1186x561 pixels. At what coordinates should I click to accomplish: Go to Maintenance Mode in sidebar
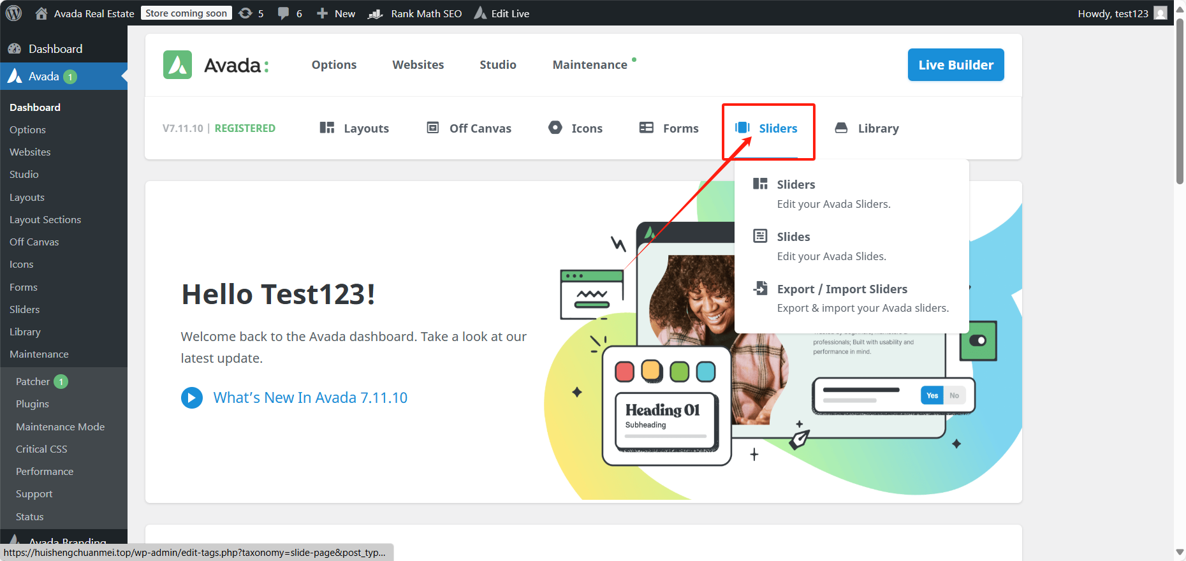(60, 427)
